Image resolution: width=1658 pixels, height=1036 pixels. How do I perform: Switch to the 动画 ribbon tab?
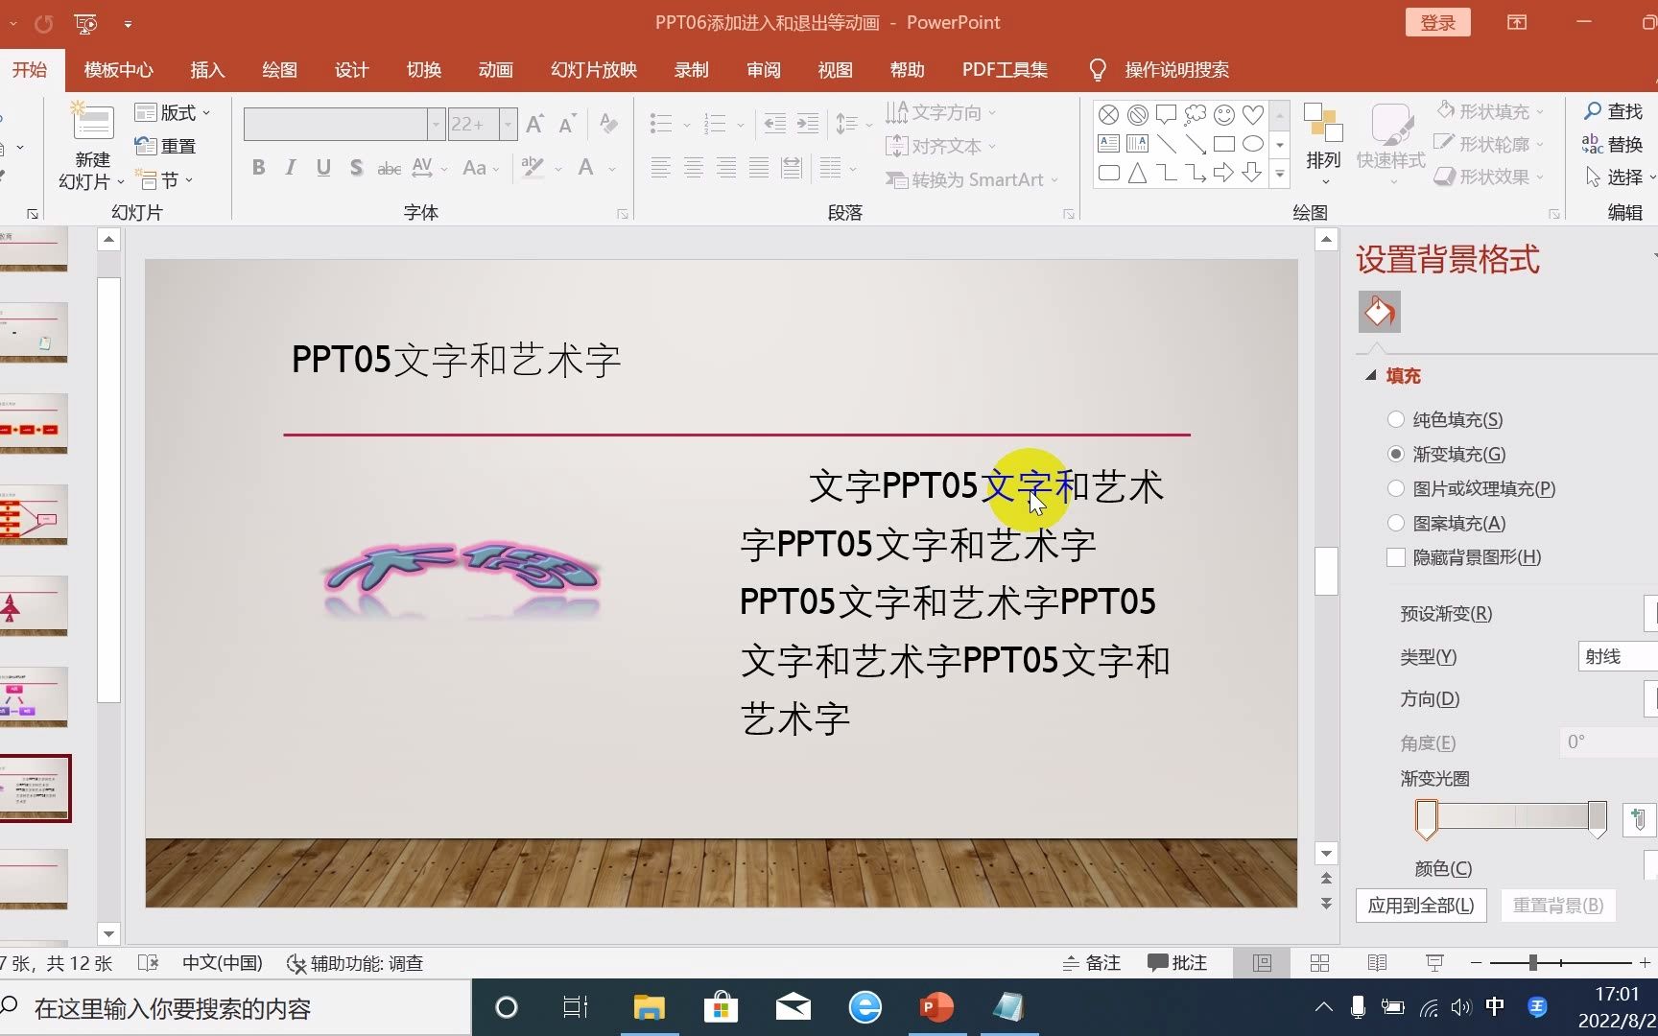(495, 69)
